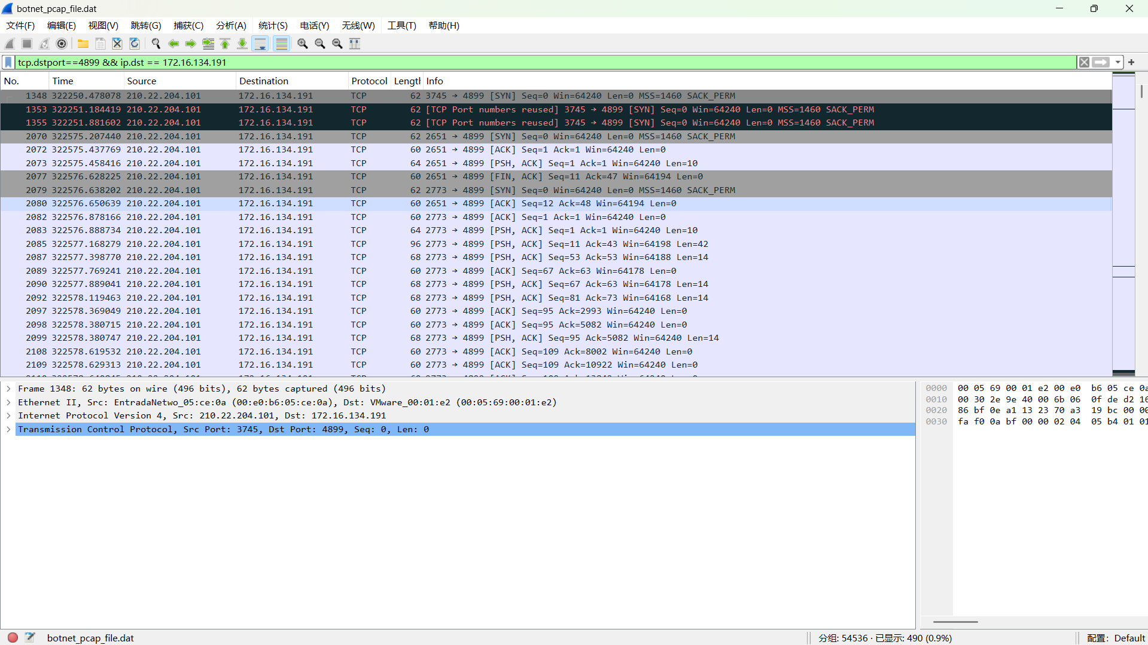Apply the display filter arrow
Viewport: 1148px width, 645px height.
(1101, 62)
